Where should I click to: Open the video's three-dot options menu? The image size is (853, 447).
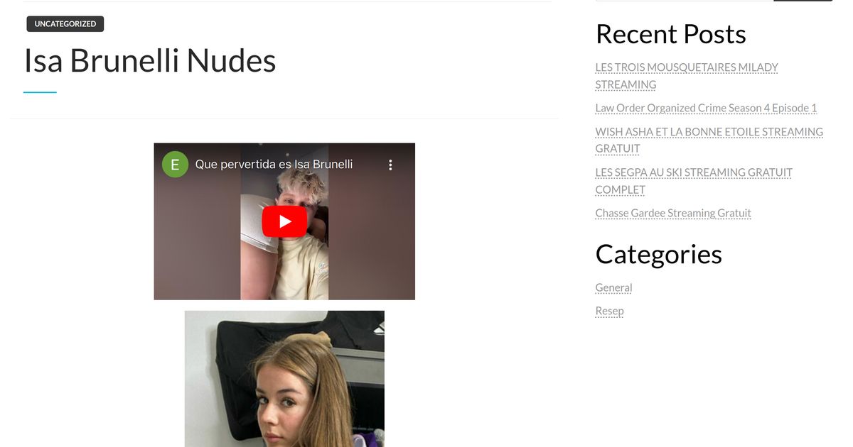(x=390, y=165)
